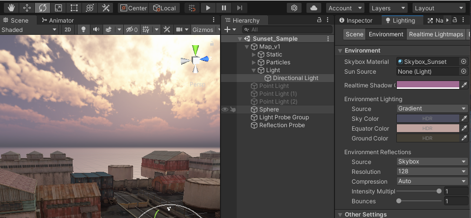This screenshot has height=218, width=471.
Task: Open Environment Lighting Source dropdown
Action: click(432, 109)
